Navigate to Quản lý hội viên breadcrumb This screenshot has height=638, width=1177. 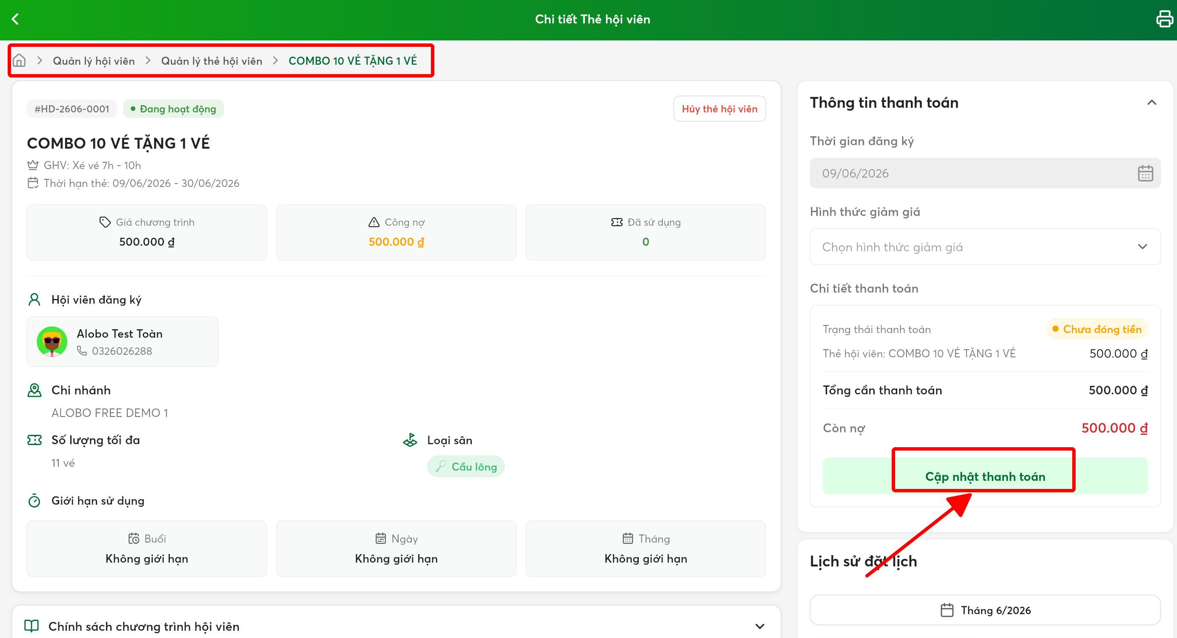point(94,60)
